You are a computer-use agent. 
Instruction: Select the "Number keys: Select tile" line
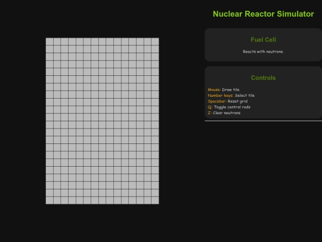point(231,96)
